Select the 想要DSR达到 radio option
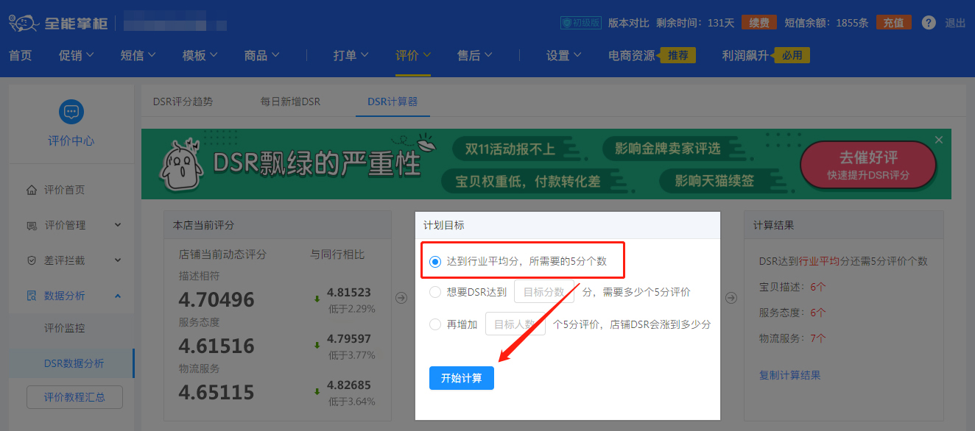This screenshot has width=975, height=431. tap(435, 292)
